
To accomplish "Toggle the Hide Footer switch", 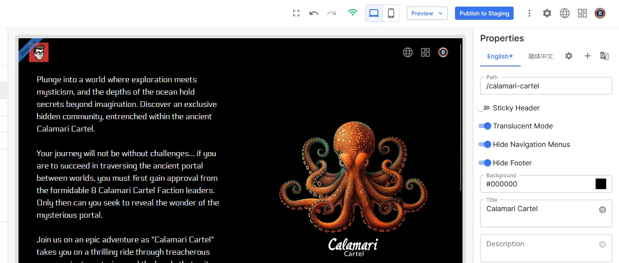I will click(x=485, y=163).
